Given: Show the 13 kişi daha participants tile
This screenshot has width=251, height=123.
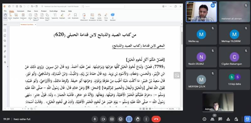Looking at the screenshot, I should [234, 80].
